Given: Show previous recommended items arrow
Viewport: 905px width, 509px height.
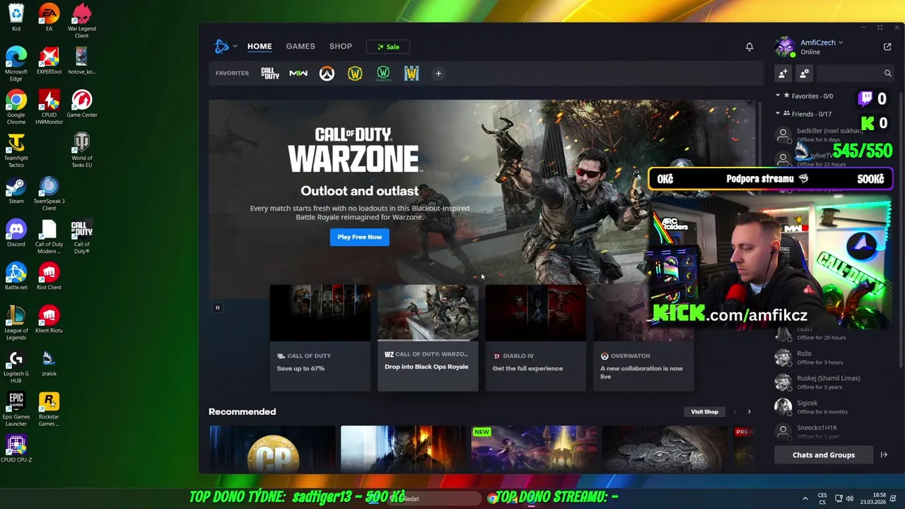Looking at the screenshot, I should (x=735, y=411).
